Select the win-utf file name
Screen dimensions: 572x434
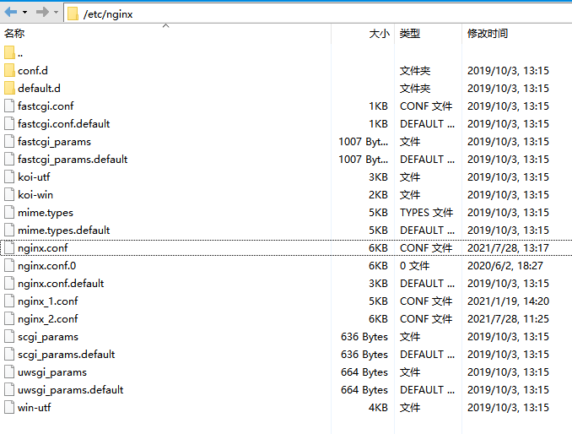[x=35, y=408]
